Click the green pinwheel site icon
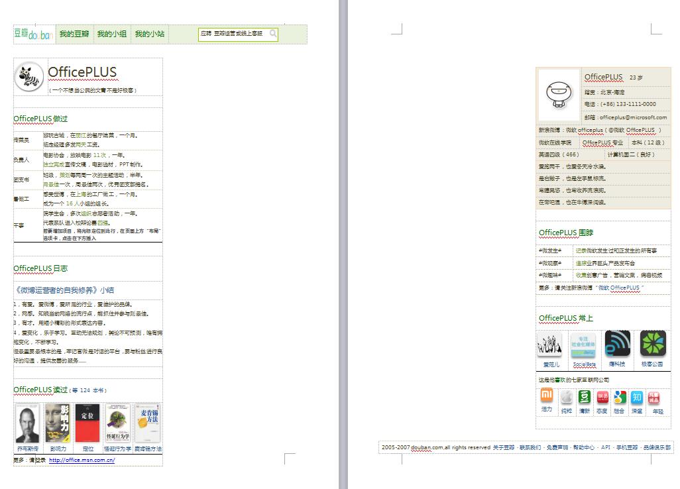 [x=652, y=344]
